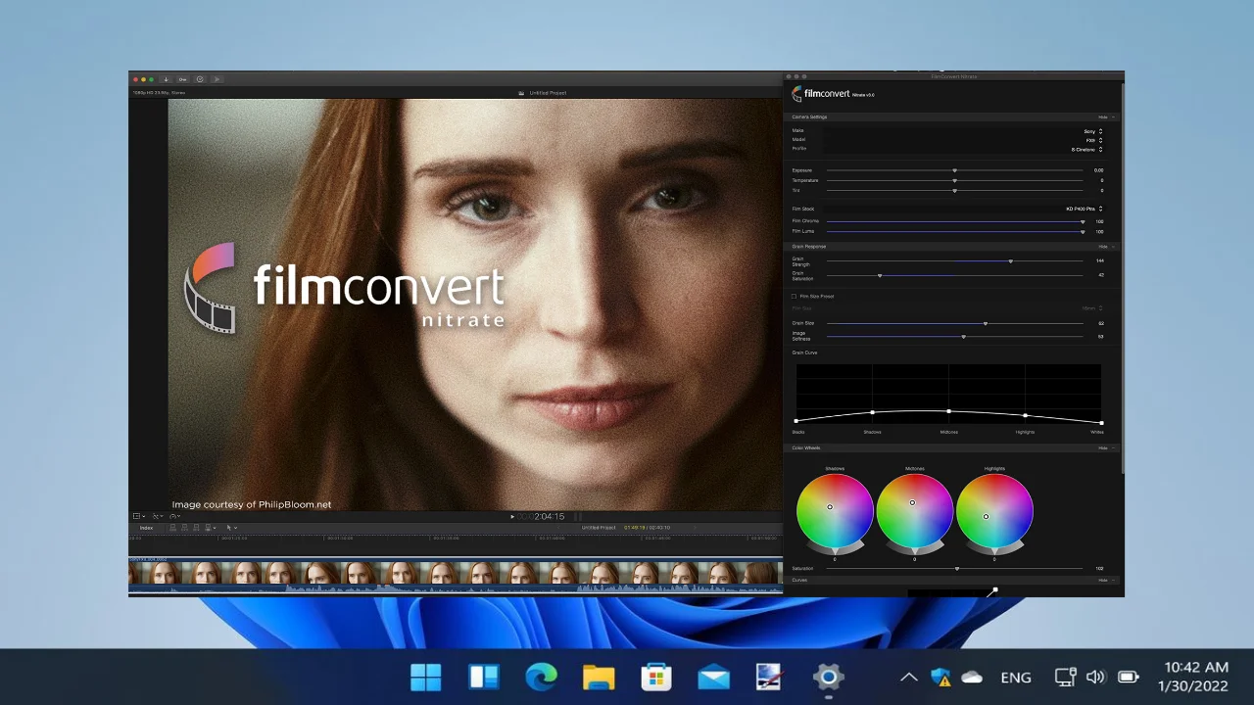1254x705 pixels.
Task: Open the Windows Start menu
Action: coord(426,677)
